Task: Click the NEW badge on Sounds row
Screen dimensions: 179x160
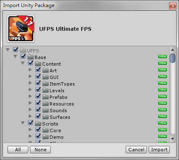Action: [x=162, y=110]
